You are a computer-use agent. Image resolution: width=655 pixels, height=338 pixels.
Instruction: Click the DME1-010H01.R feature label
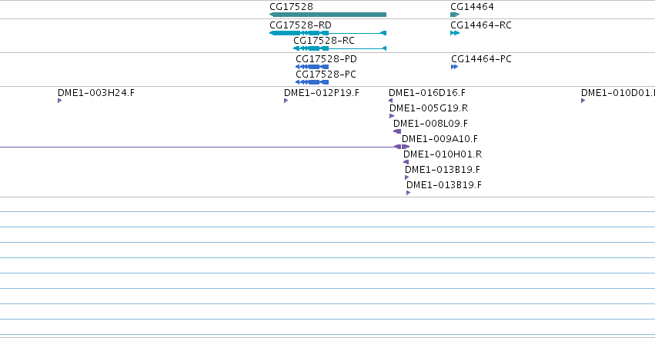click(443, 154)
